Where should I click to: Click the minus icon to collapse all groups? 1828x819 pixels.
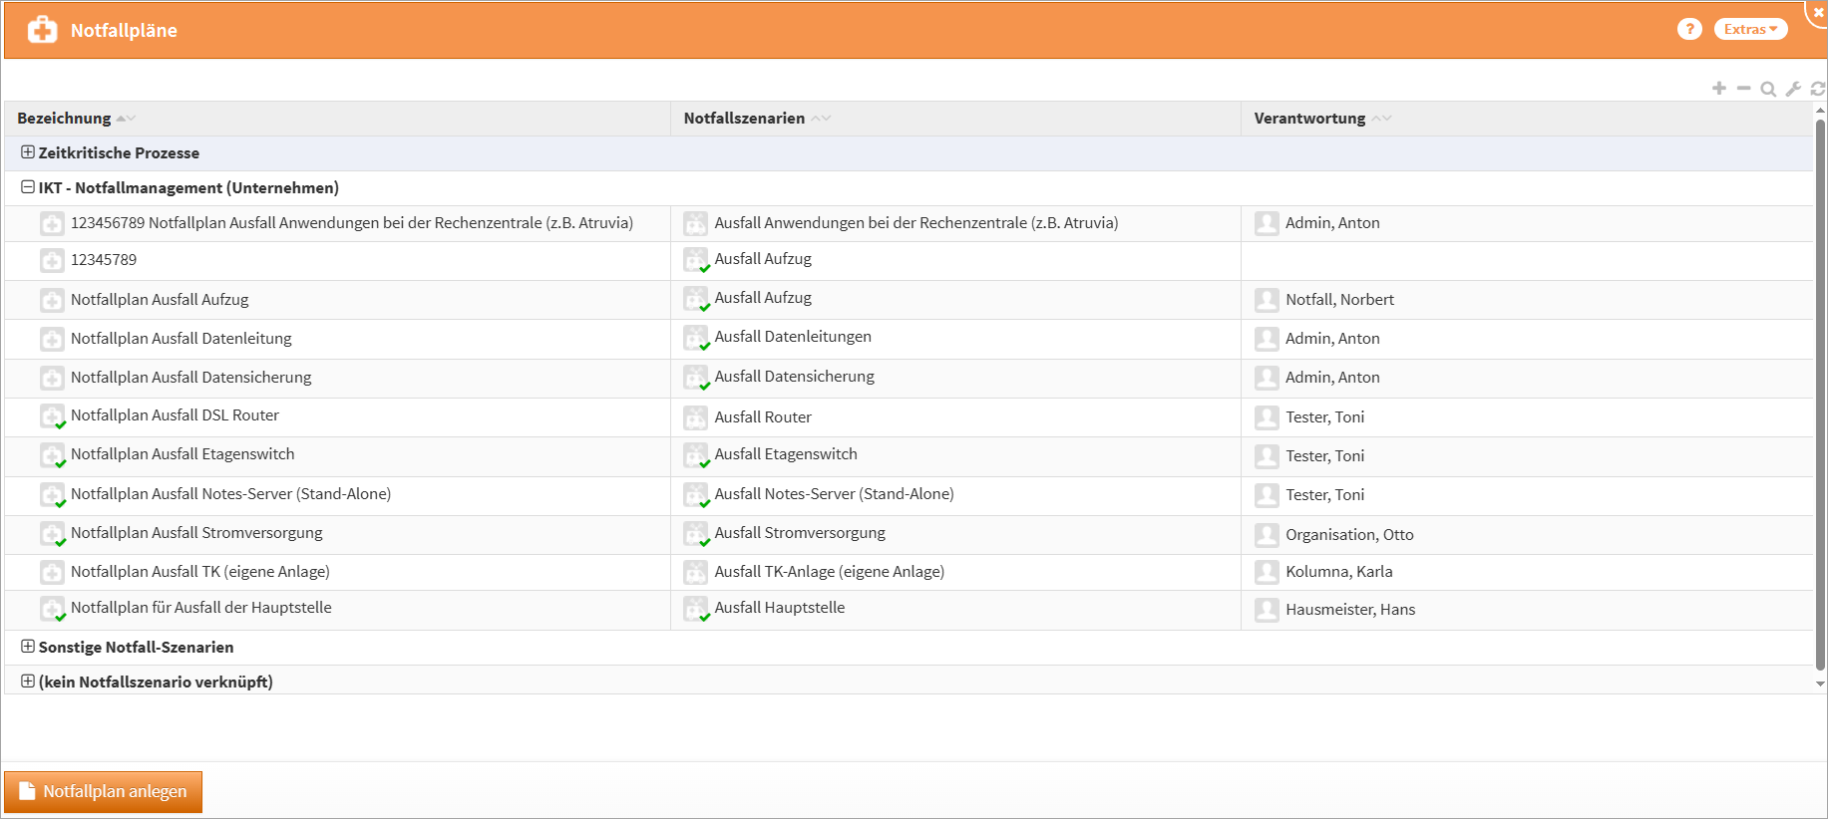point(1743,89)
